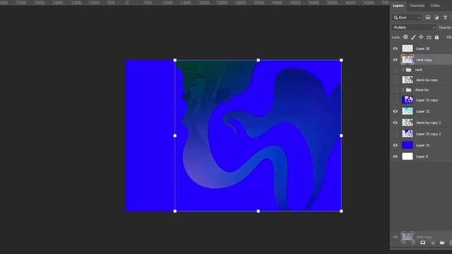452x254 pixels.
Task: Open the Multiply blend mode dropdown
Action: coord(414,28)
